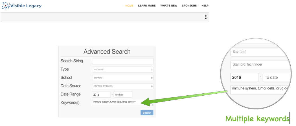Open the School dropdown showing Stanford
This screenshot has width=296, height=126.
tap(123, 78)
